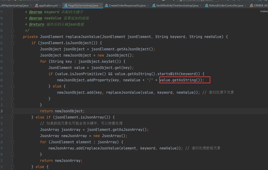This screenshot has width=268, height=170.
Task: Fold the 'for (String key' loop block
Action: tap(13, 62)
